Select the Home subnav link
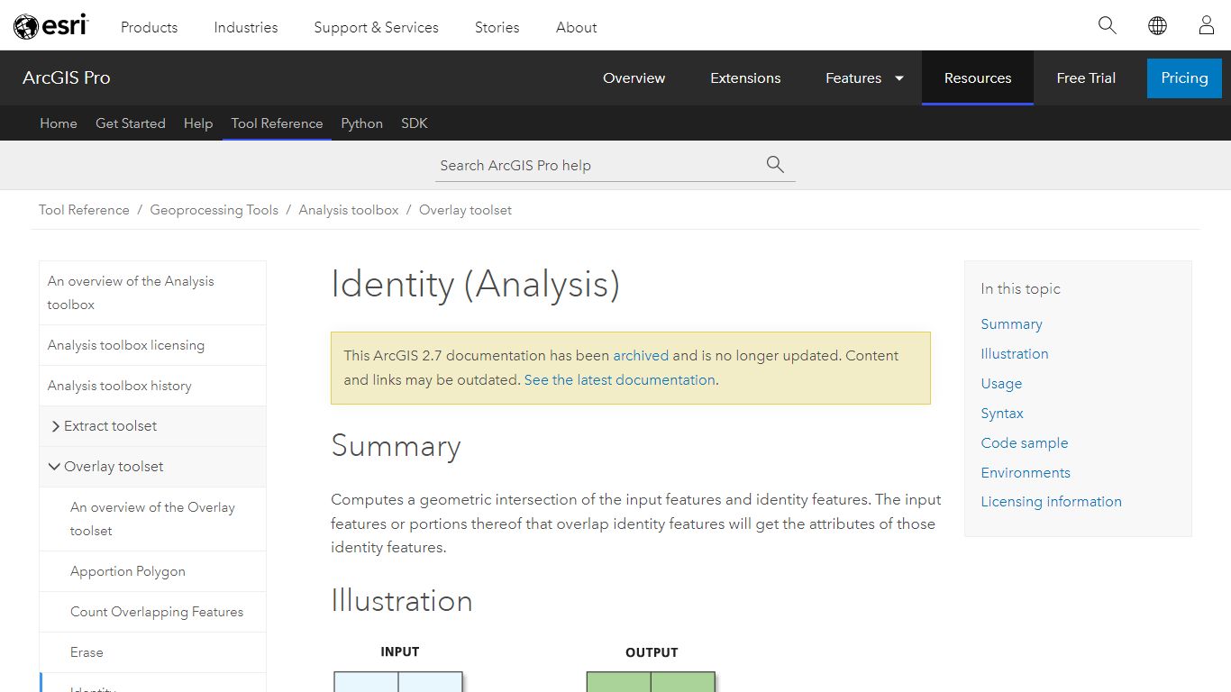 click(x=59, y=123)
